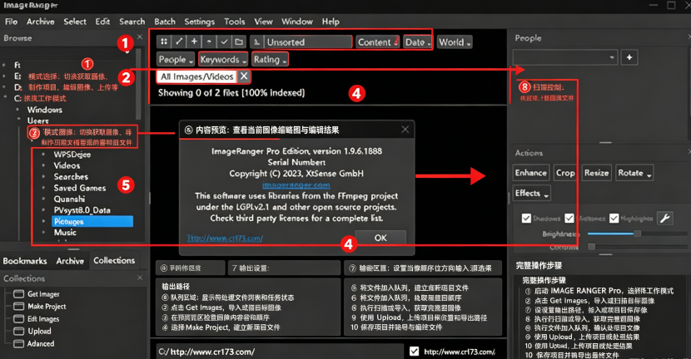This screenshot has height=359, width=691.
Task: Select the Videos folder in tree
Action: point(67,165)
